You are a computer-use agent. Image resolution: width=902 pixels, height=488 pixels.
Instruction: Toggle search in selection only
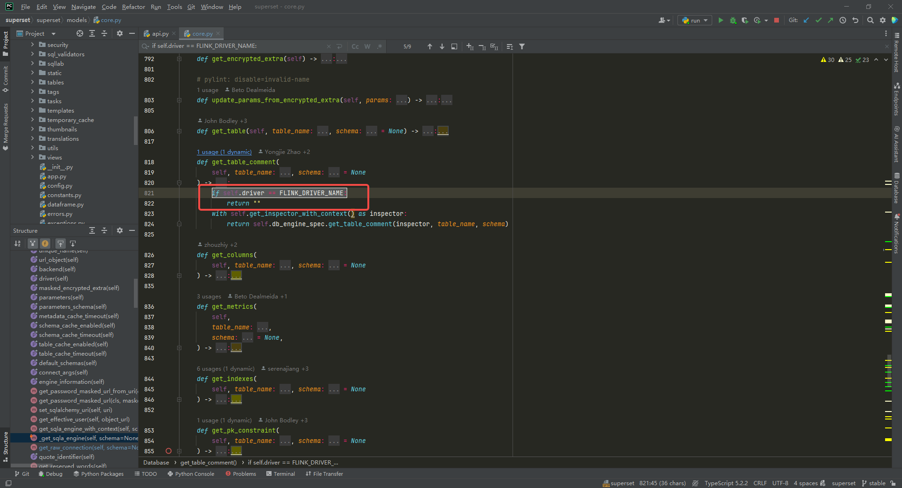[510, 46]
